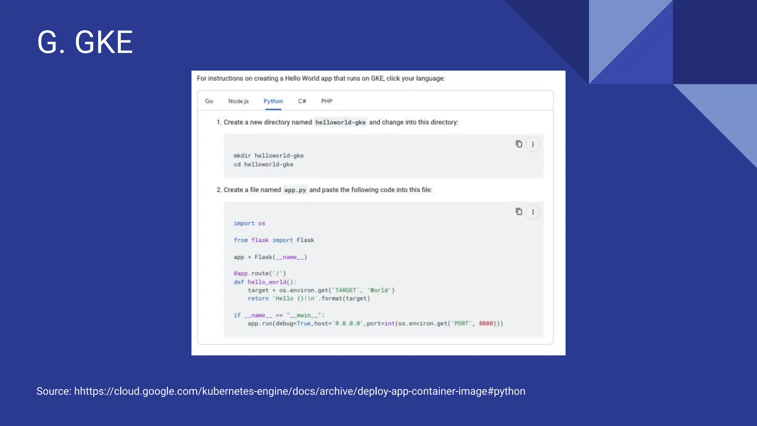Click the 'target = os.environ.get' line

point(321,290)
